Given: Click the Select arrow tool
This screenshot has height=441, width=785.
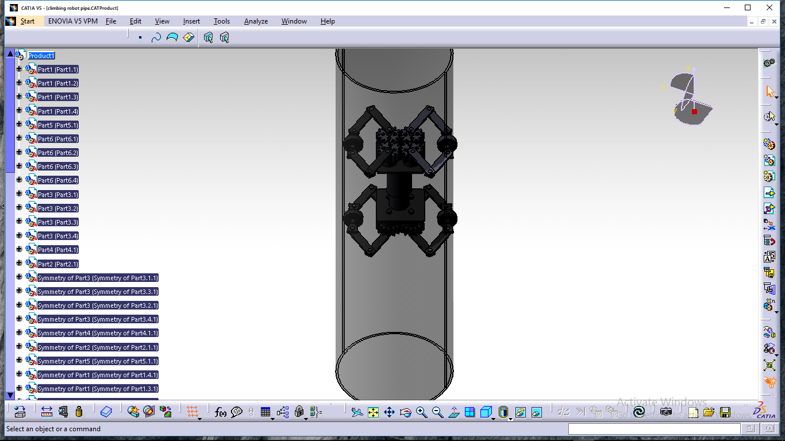Looking at the screenshot, I should (x=769, y=91).
